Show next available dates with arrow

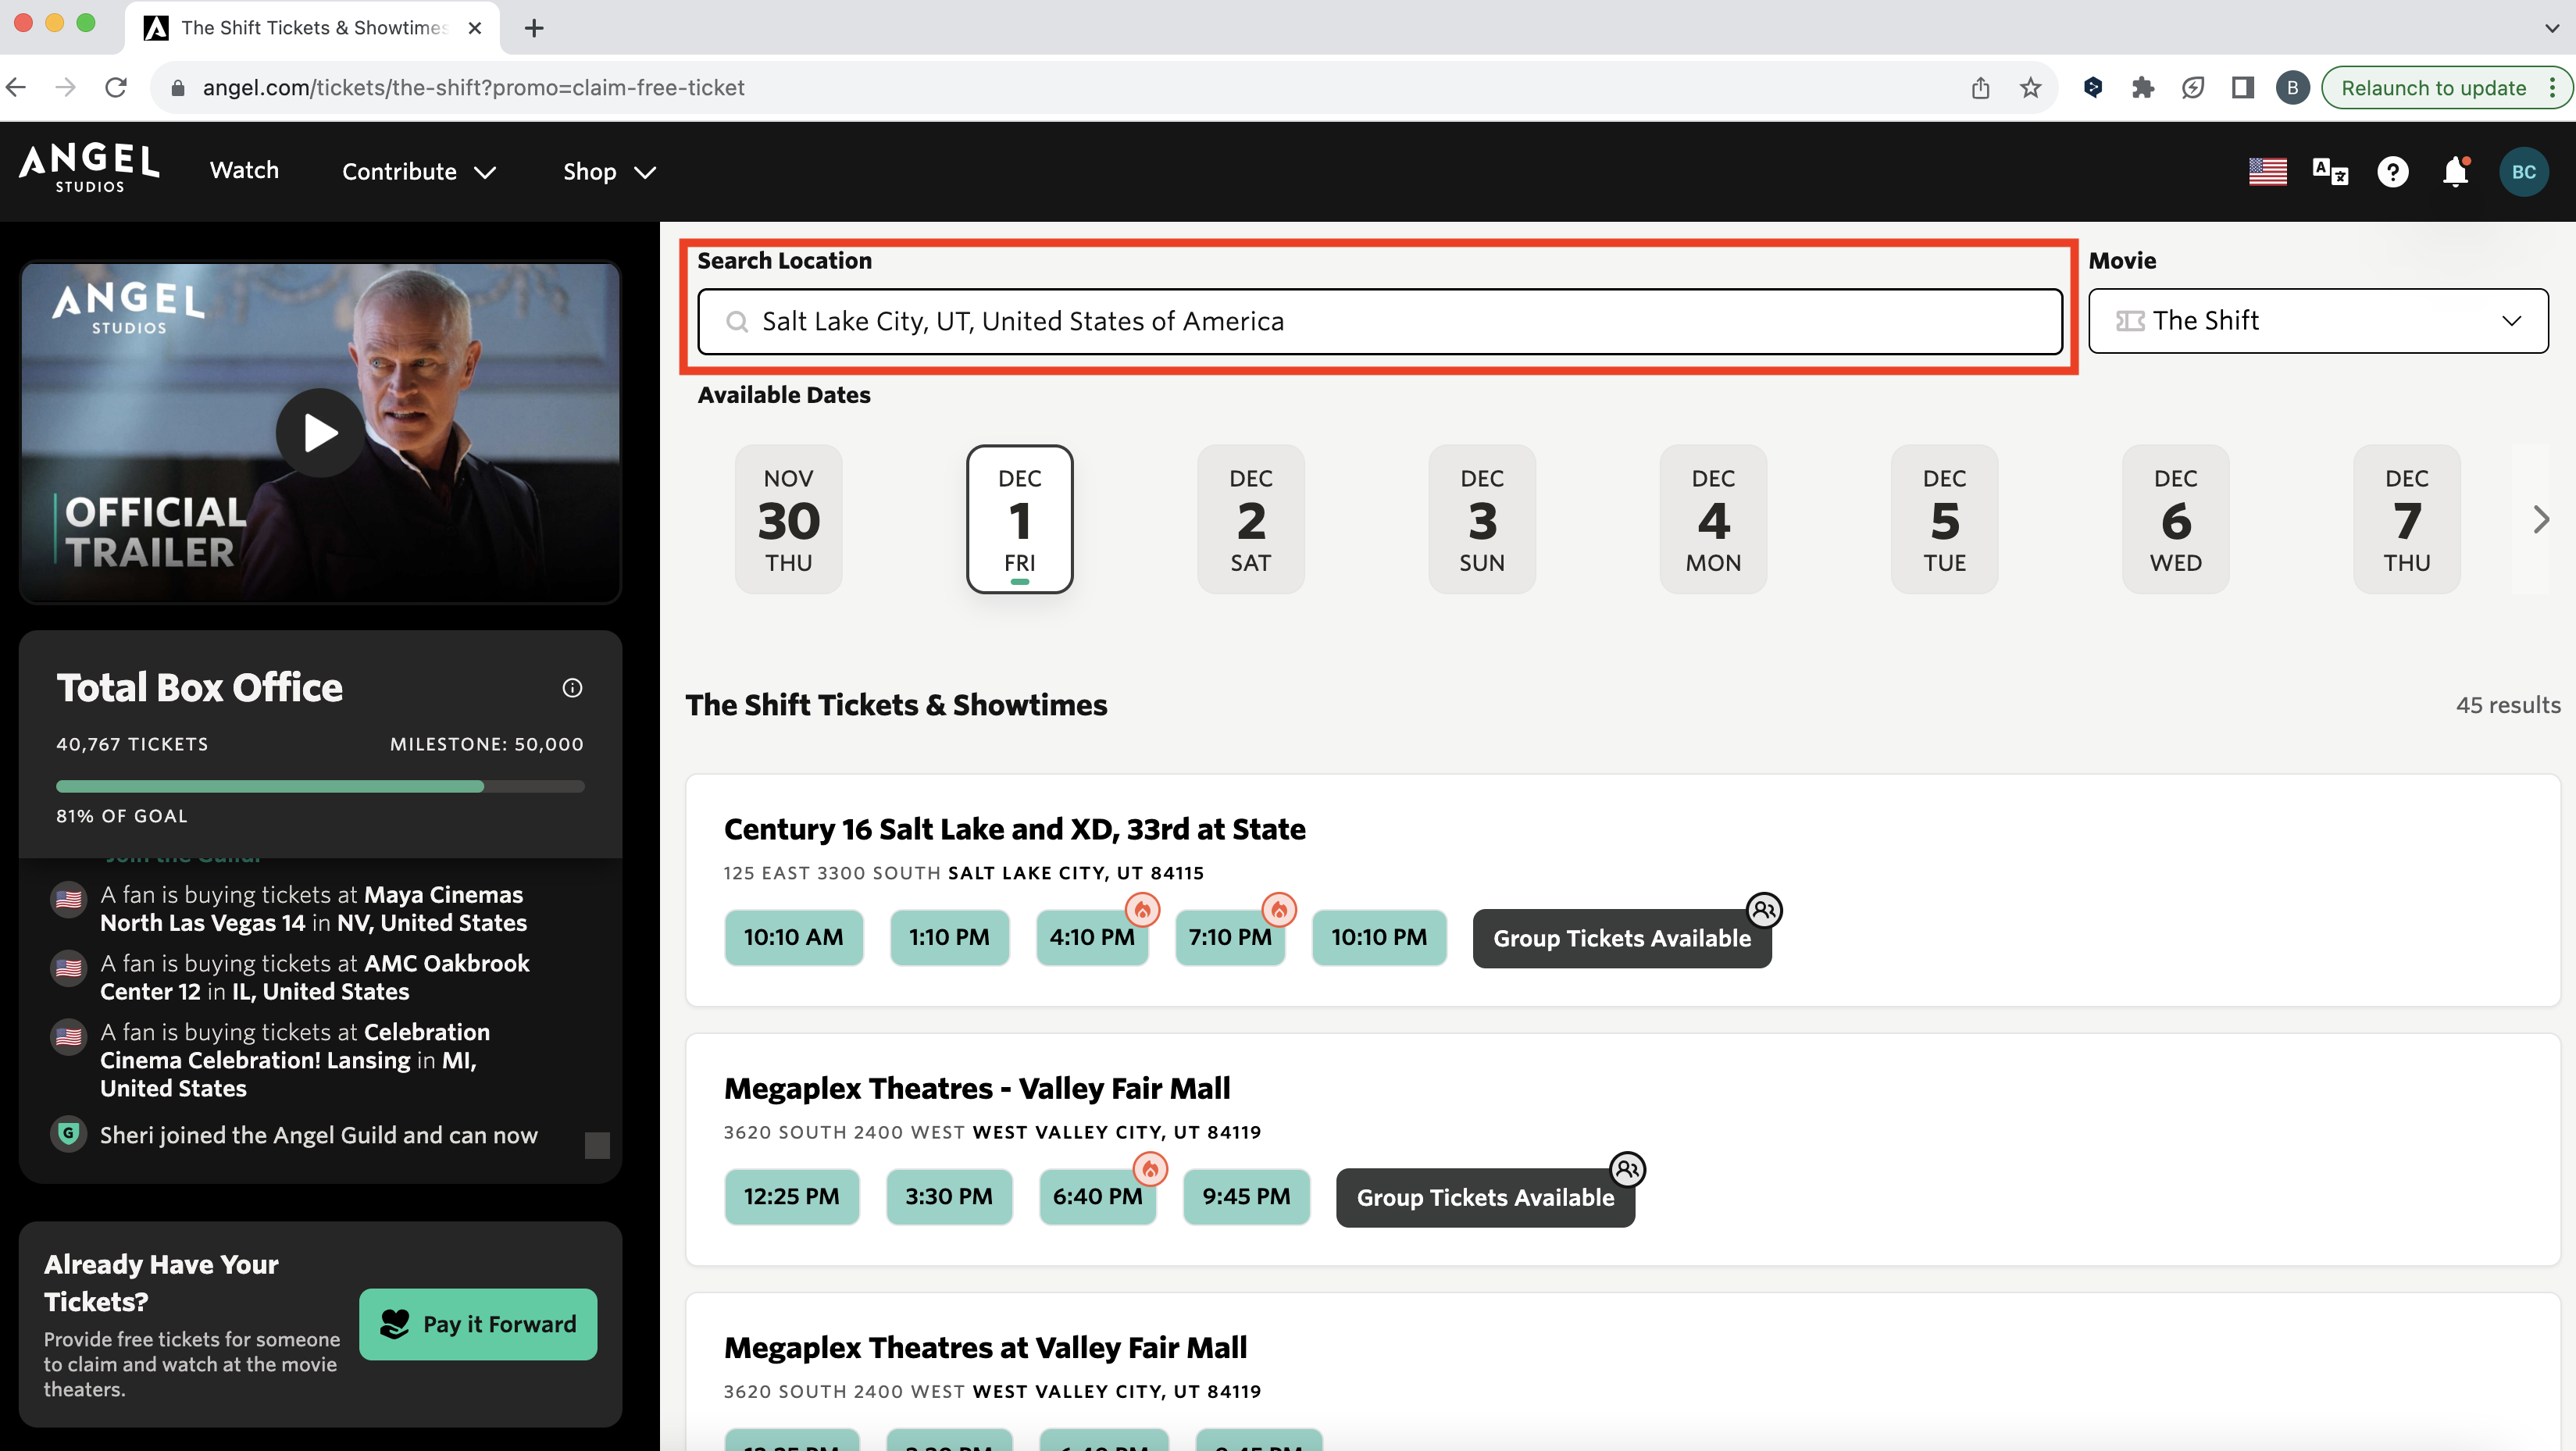[x=2540, y=520]
